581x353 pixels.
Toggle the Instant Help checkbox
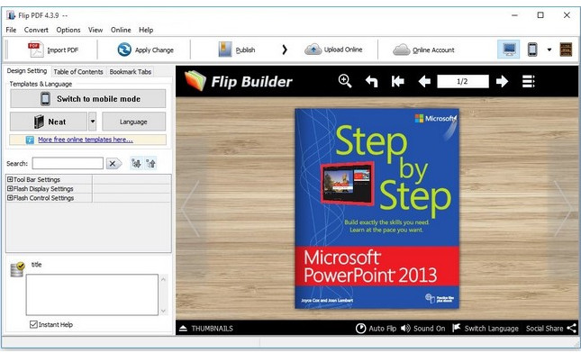pos(33,324)
